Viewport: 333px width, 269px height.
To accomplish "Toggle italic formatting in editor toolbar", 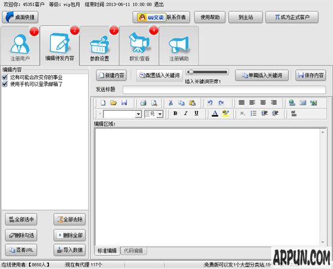I will point(186,113).
